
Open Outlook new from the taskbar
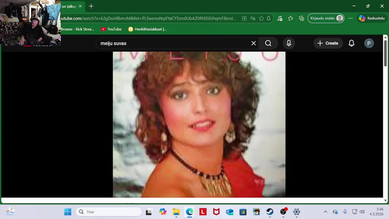tap(230, 212)
